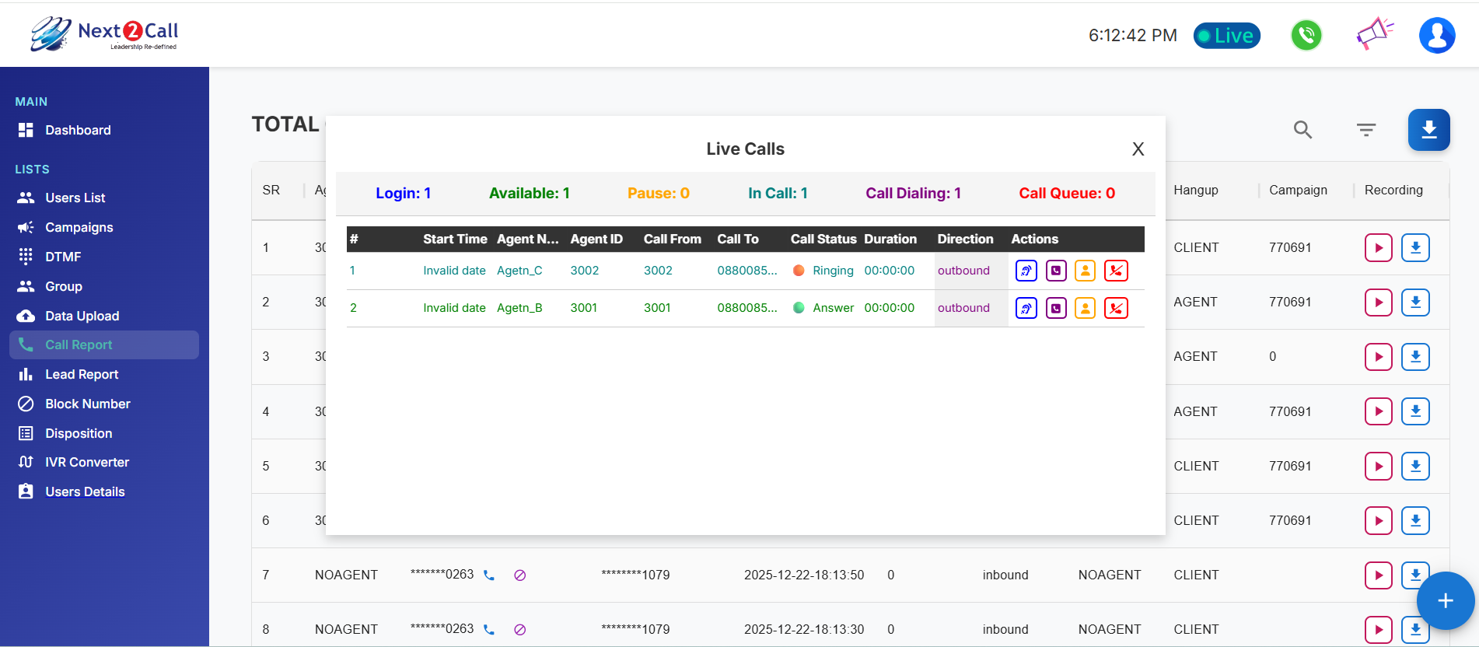Toggle the Live status indicator
This screenshot has height=647, width=1479.
(x=1226, y=36)
